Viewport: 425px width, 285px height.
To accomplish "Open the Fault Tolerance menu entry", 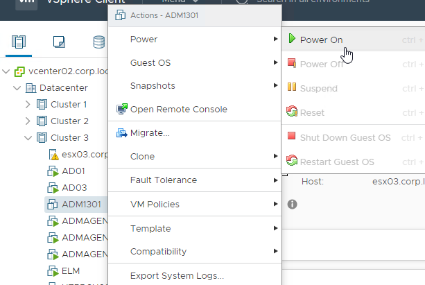I will 195,180.
